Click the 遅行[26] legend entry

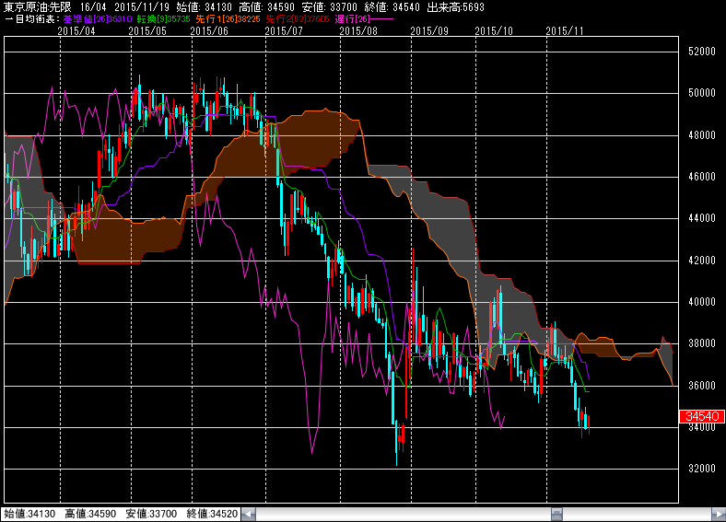352,19
